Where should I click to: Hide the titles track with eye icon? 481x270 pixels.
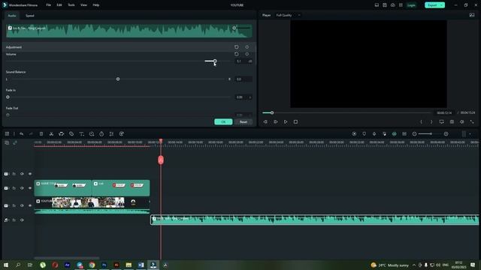tap(30, 188)
